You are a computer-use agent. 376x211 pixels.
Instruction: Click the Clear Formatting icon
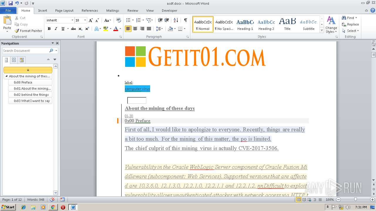click(118, 20)
